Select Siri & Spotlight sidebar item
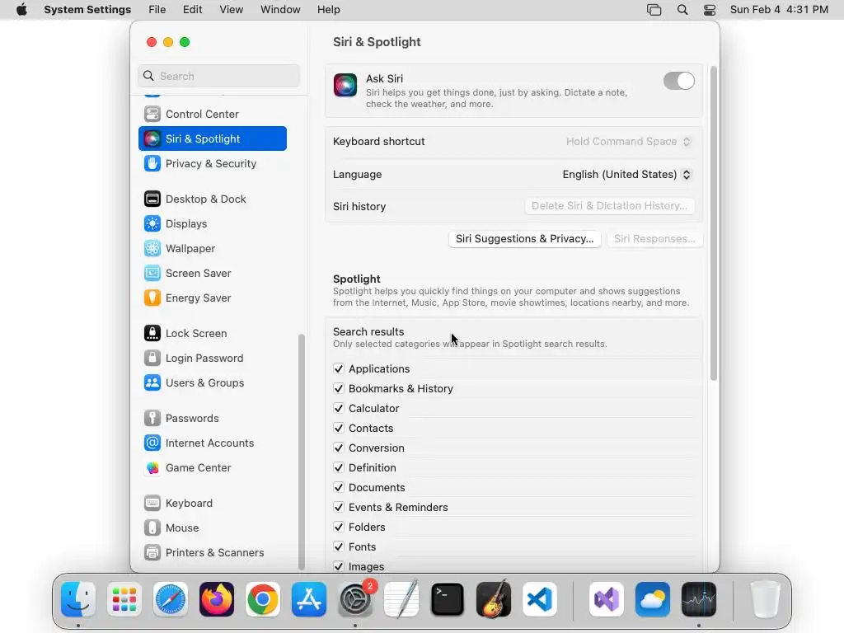This screenshot has height=633, width=844. pos(212,138)
